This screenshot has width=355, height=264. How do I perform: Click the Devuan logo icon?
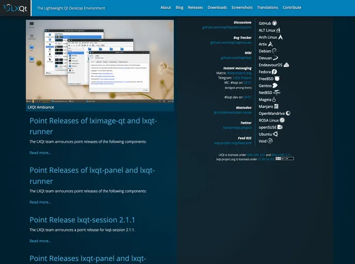[x=276, y=58]
